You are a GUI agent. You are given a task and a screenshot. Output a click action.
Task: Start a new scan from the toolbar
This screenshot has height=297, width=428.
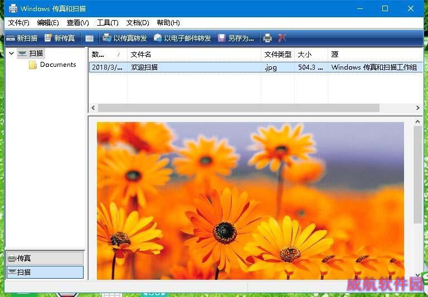(22, 38)
